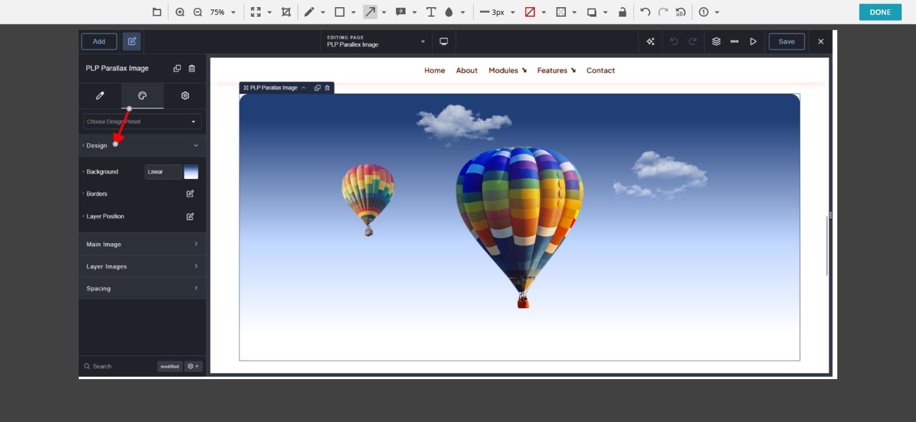Select the Text tool
The height and width of the screenshot is (422, 916).
tap(431, 12)
